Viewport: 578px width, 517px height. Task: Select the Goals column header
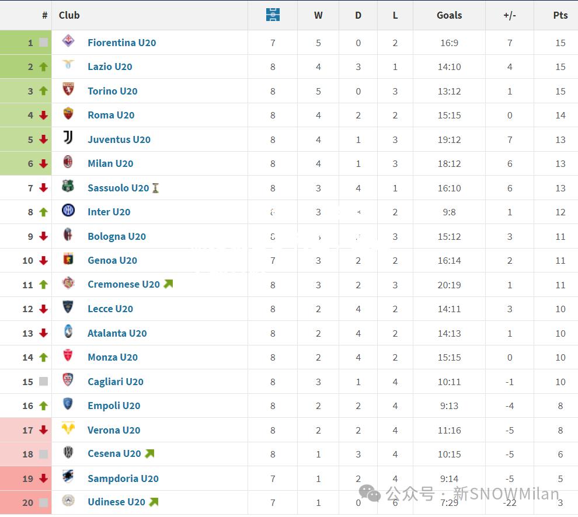[x=450, y=15]
